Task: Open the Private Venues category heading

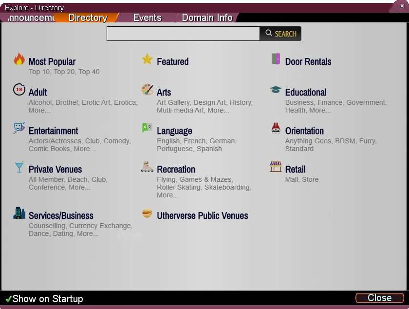Action: point(55,169)
